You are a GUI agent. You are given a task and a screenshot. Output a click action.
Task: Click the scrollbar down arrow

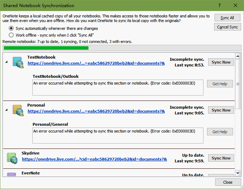[238, 173]
